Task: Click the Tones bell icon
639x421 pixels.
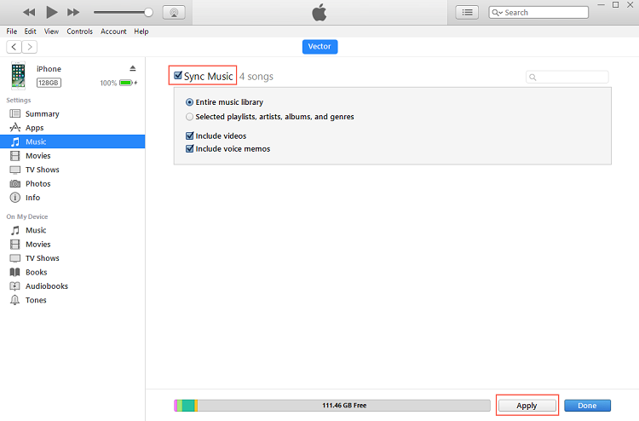Action: (x=15, y=300)
